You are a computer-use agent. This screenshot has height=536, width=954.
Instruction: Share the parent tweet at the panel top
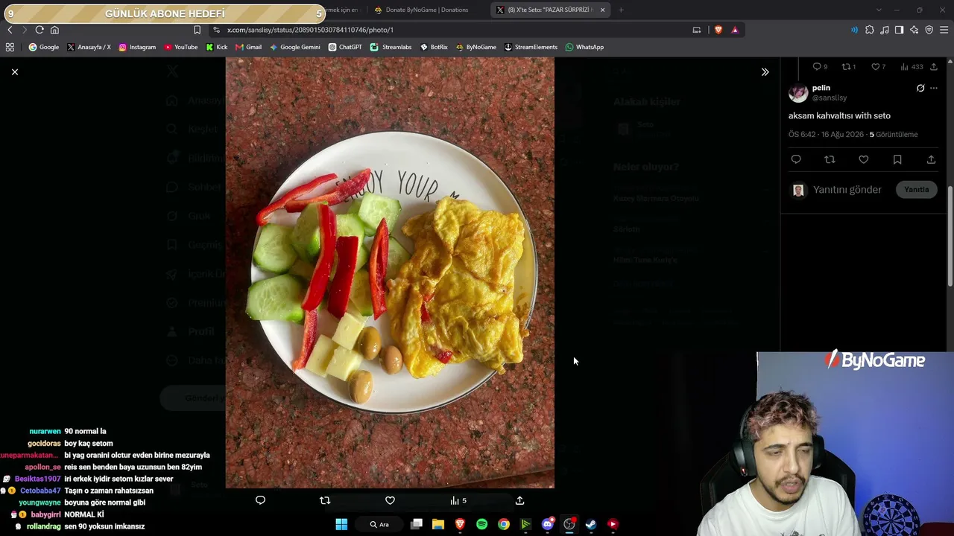(933, 67)
